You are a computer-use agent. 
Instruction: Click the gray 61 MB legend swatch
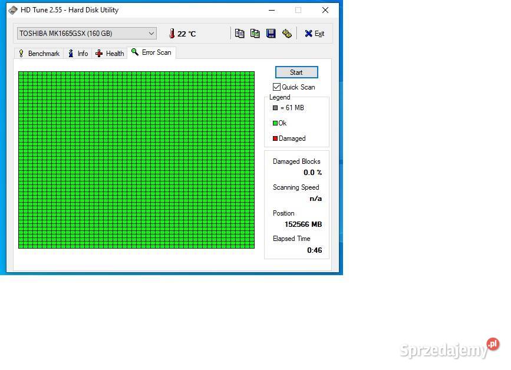tap(275, 108)
